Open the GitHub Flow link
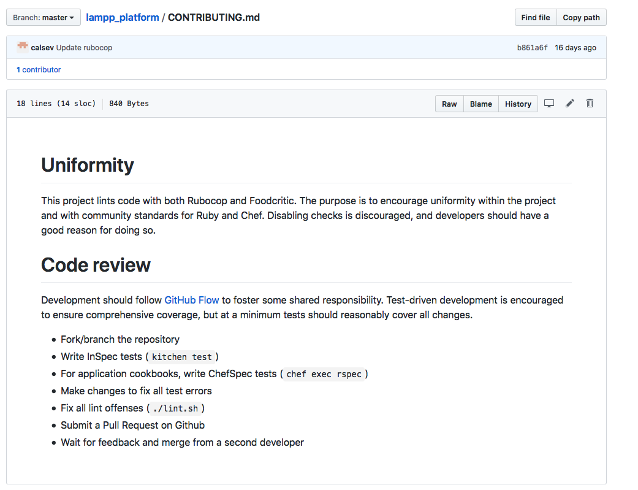This screenshot has width=638, height=490. click(191, 300)
